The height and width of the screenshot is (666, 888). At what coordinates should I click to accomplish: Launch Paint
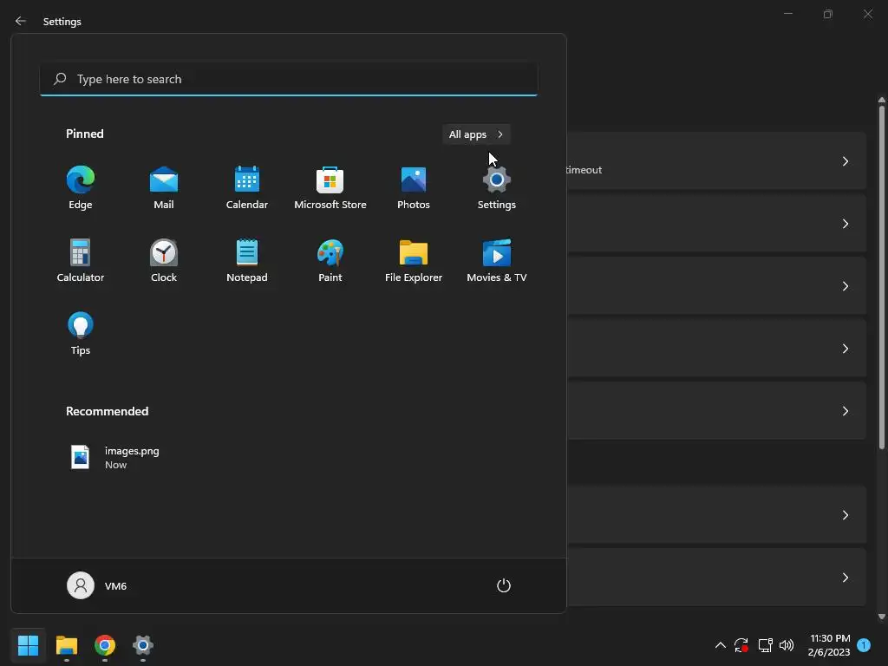[x=330, y=260]
